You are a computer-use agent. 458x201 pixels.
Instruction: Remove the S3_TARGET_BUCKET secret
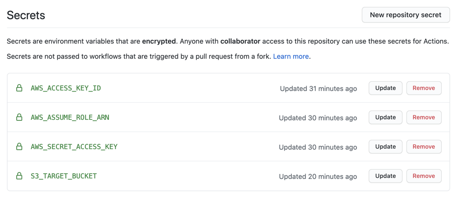424,176
